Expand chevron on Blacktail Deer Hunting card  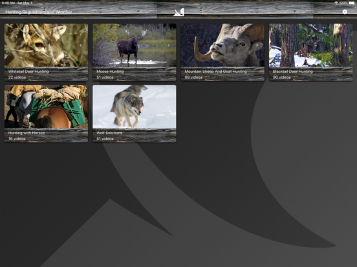(x=345, y=45)
